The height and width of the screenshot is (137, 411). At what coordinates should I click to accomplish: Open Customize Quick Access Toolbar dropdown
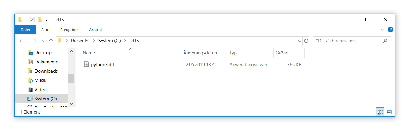tap(47, 20)
